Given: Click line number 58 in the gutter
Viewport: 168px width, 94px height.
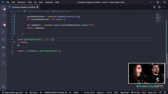Looking at the screenshot, I should point(12,51).
